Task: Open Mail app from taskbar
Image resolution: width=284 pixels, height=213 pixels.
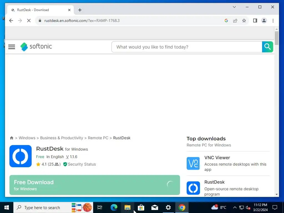Action: pos(155,207)
